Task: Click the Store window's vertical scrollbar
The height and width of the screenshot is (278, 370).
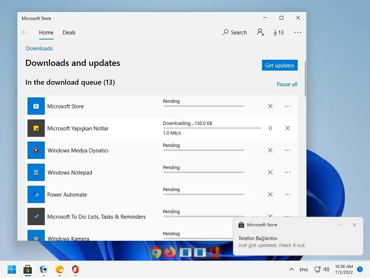Action: click(305, 79)
